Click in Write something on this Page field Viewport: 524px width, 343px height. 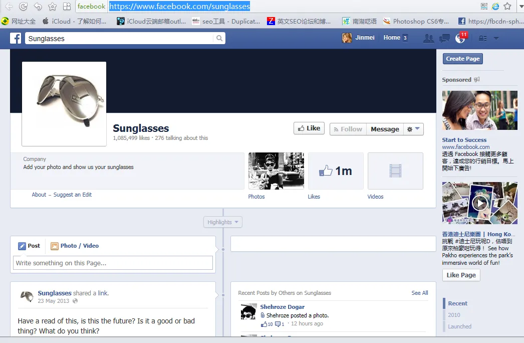pos(113,263)
